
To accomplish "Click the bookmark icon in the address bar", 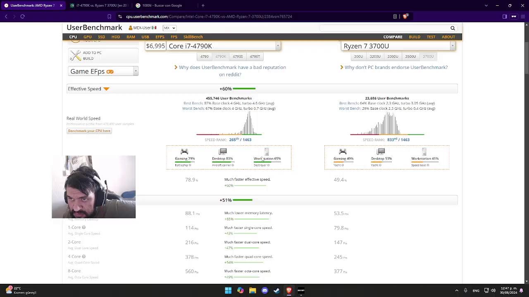I will pyautogui.click(x=109, y=16).
